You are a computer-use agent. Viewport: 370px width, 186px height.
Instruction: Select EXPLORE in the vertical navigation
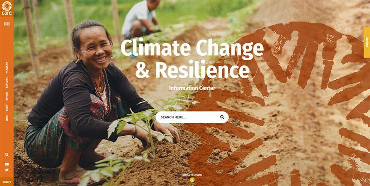pyautogui.click(x=6, y=83)
